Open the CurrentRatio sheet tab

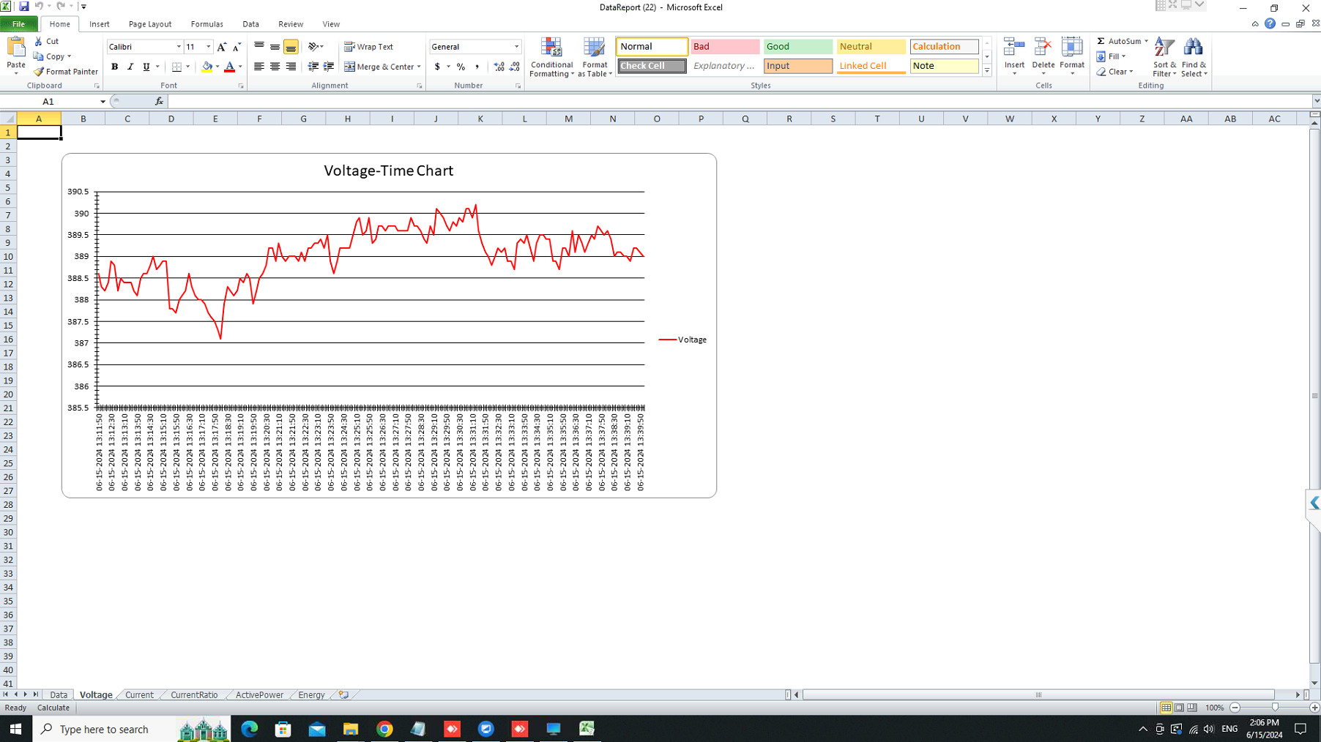pos(194,695)
